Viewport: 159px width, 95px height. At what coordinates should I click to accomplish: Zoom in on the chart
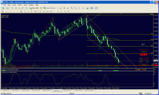pyautogui.click(x=72, y=8)
